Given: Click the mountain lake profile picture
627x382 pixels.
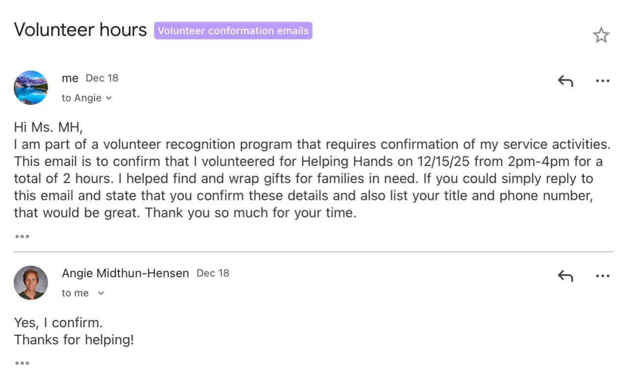Looking at the screenshot, I should coord(31,88).
